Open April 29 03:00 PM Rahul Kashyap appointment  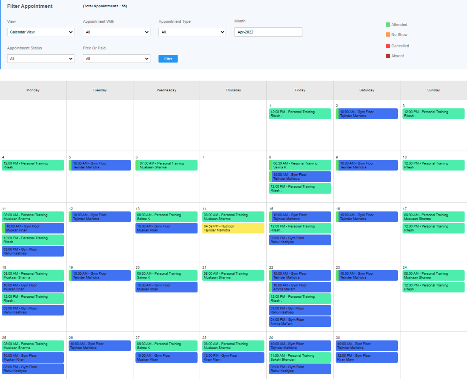point(300,369)
